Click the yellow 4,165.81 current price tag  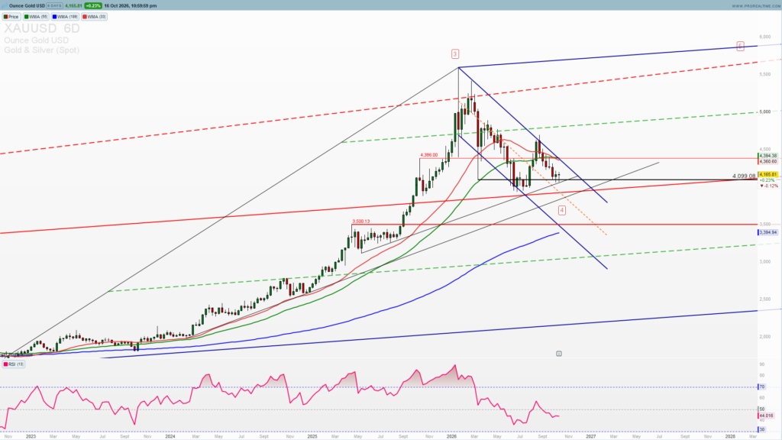tap(768, 175)
